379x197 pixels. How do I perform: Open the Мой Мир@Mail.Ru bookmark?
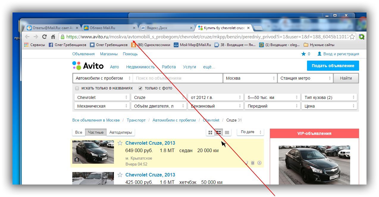(192, 45)
